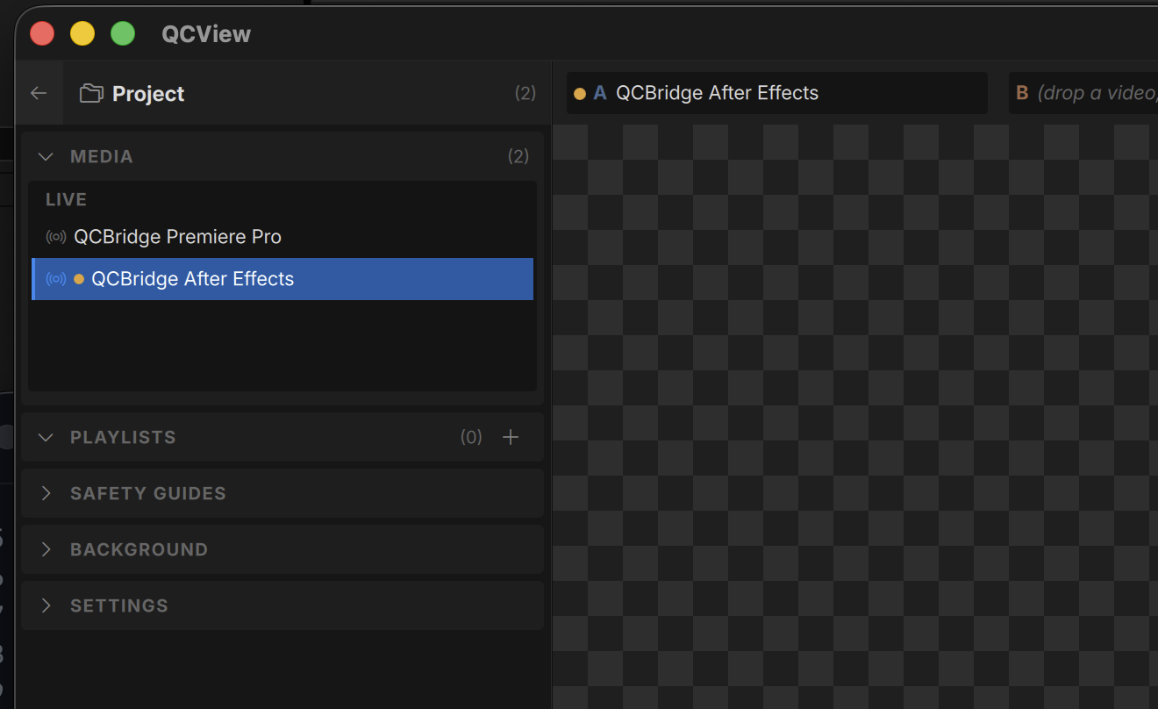Click the MEDIA item count (2)

coord(518,156)
